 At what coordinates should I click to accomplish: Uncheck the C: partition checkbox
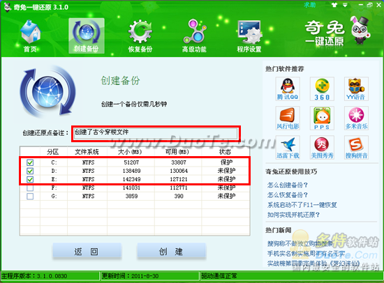click(30, 162)
